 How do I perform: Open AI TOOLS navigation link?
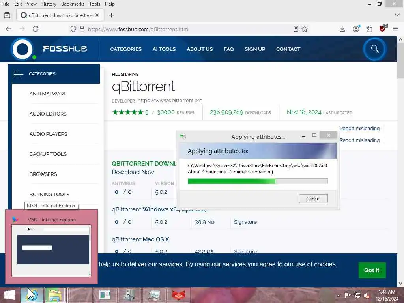164,49
